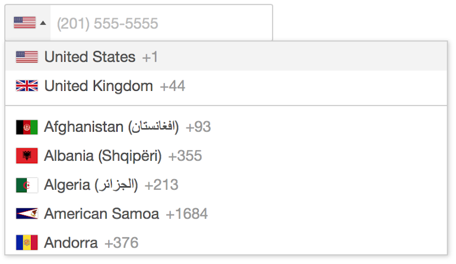Click the Albania flag icon
Screen dimensions: 456x264
27,156
